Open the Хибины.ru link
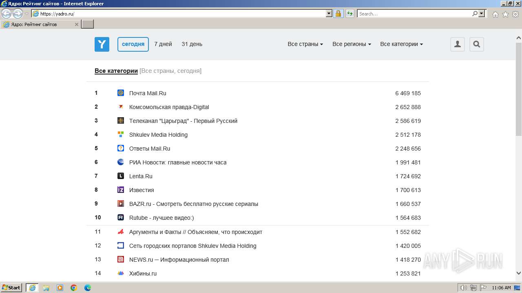The image size is (522, 293). [x=143, y=273]
